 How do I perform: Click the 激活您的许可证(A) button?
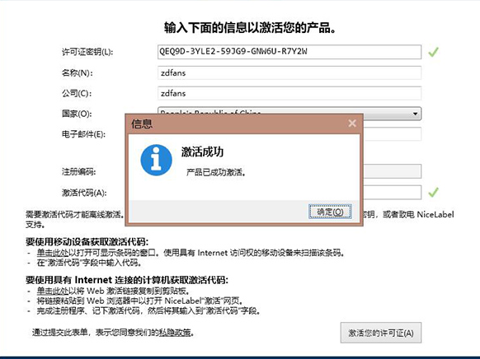pyautogui.click(x=381, y=333)
